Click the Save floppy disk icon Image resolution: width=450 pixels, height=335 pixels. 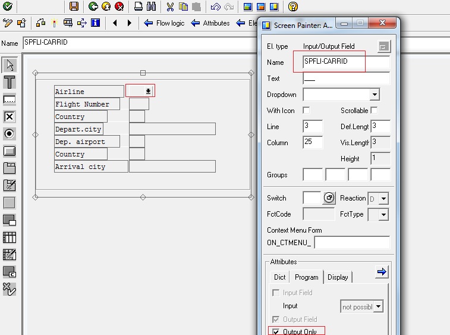tap(74, 7)
